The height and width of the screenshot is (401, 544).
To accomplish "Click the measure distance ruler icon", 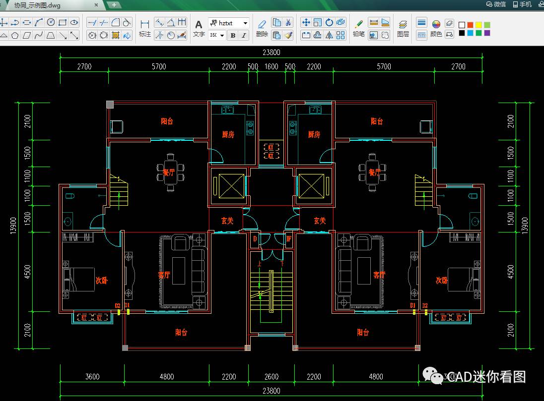I will tap(374, 22).
